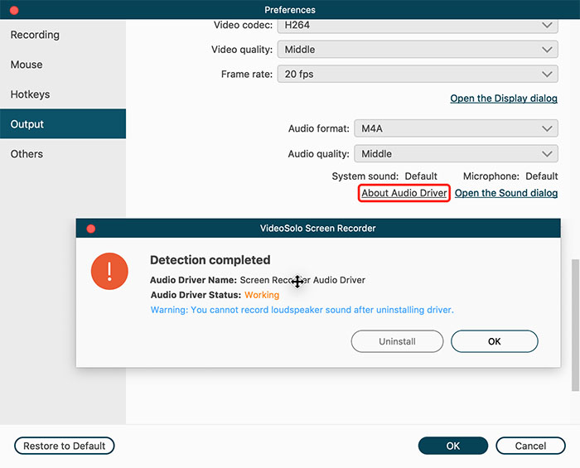This screenshot has width=580, height=468.
Task: Cancel the Preferences window
Action: [530, 446]
